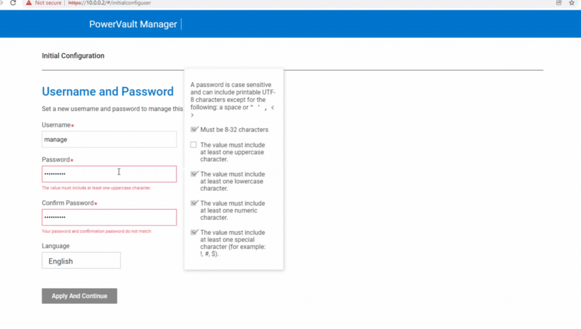Focus the address bar URL 10.0.0.2
This screenshot has height=329, width=581.
[x=110, y=3]
